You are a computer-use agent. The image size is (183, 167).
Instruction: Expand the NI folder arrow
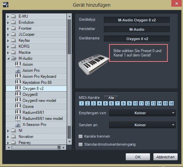pyautogui.click(x=8, y=131)
